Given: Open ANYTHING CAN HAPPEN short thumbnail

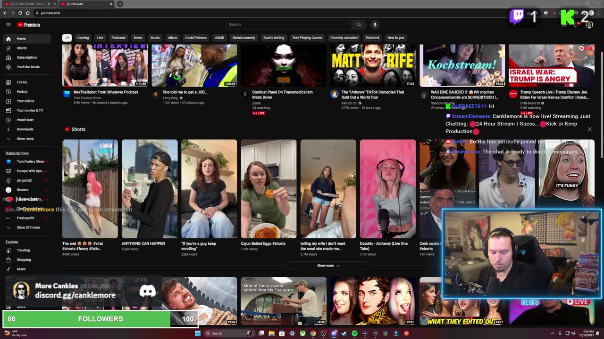Looking at the screenshot, I should point(150,189).
